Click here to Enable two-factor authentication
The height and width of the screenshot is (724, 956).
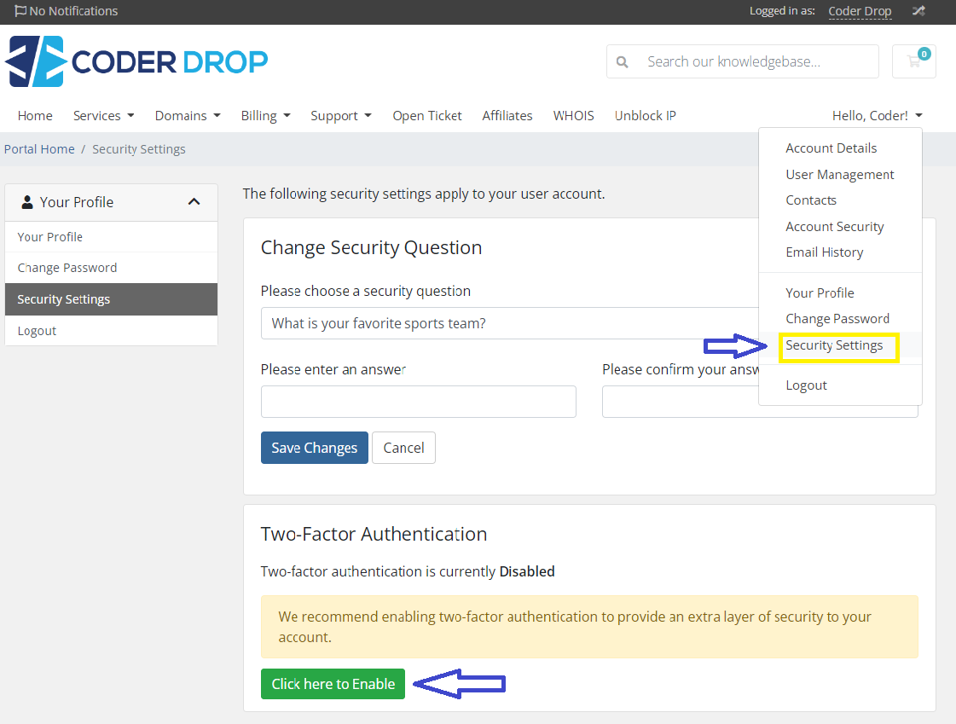(x=333, y=684)
